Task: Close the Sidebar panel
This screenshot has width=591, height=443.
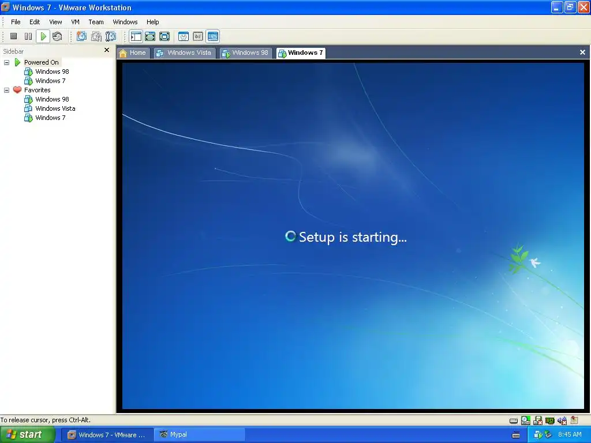Action: (107, 50)
